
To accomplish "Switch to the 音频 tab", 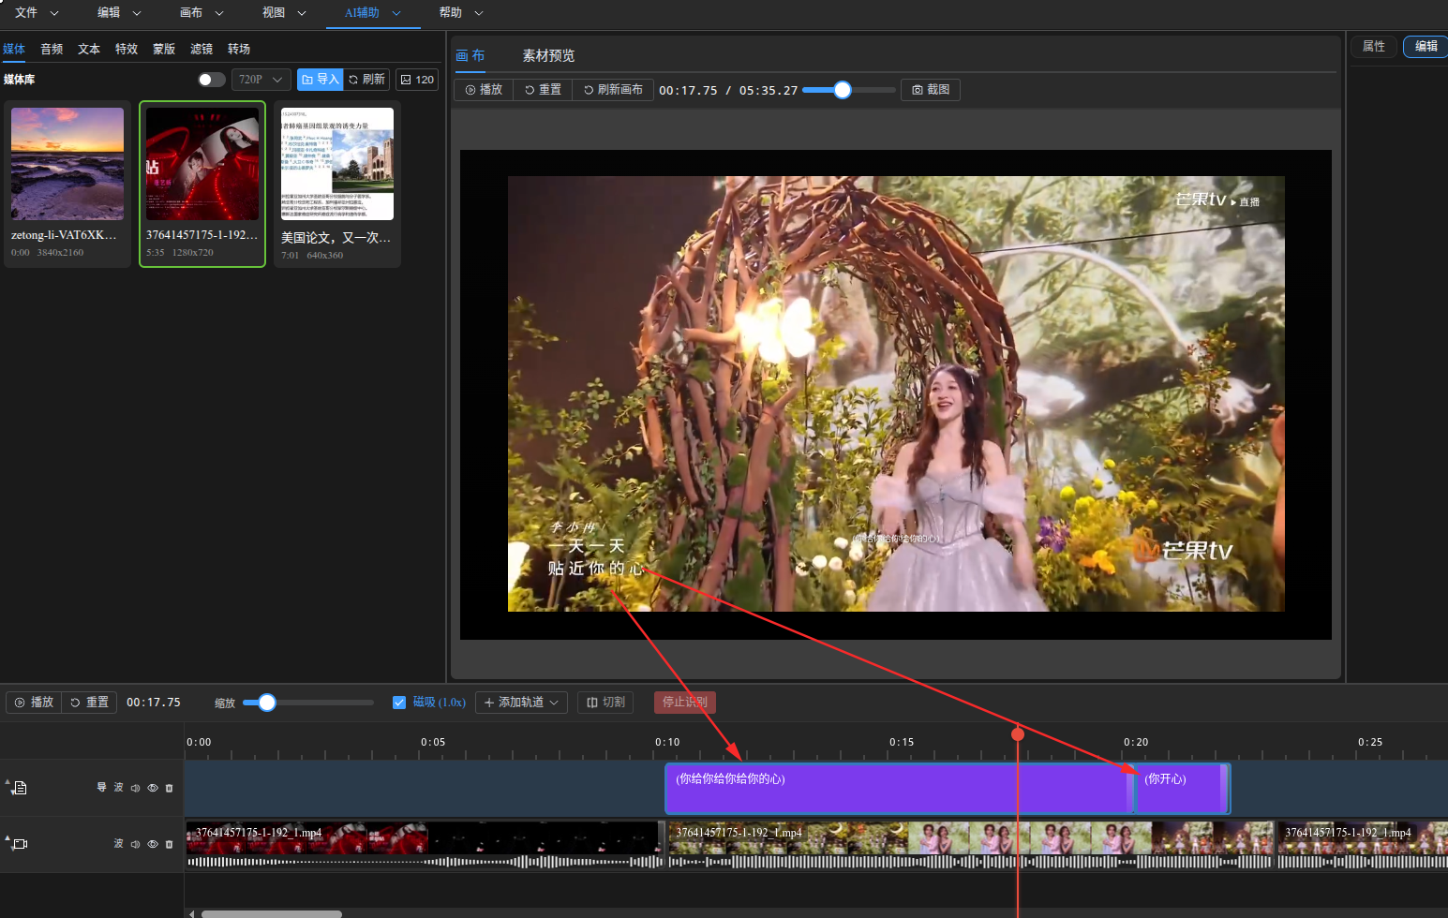I will click(52, 49).
